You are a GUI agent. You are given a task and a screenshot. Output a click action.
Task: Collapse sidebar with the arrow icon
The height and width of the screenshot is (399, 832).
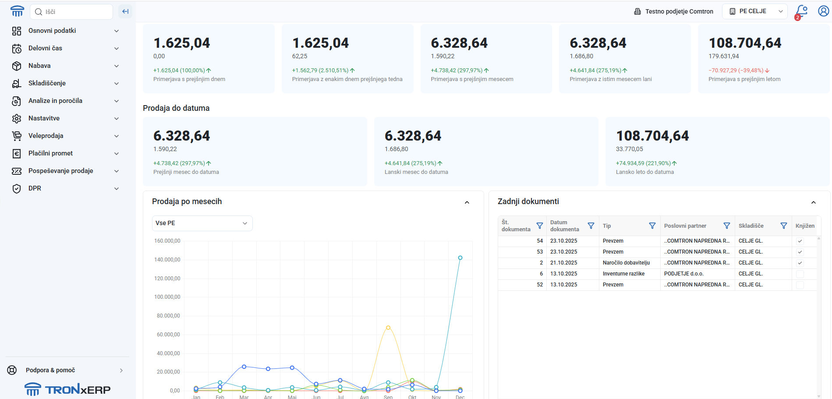[125, 11]
